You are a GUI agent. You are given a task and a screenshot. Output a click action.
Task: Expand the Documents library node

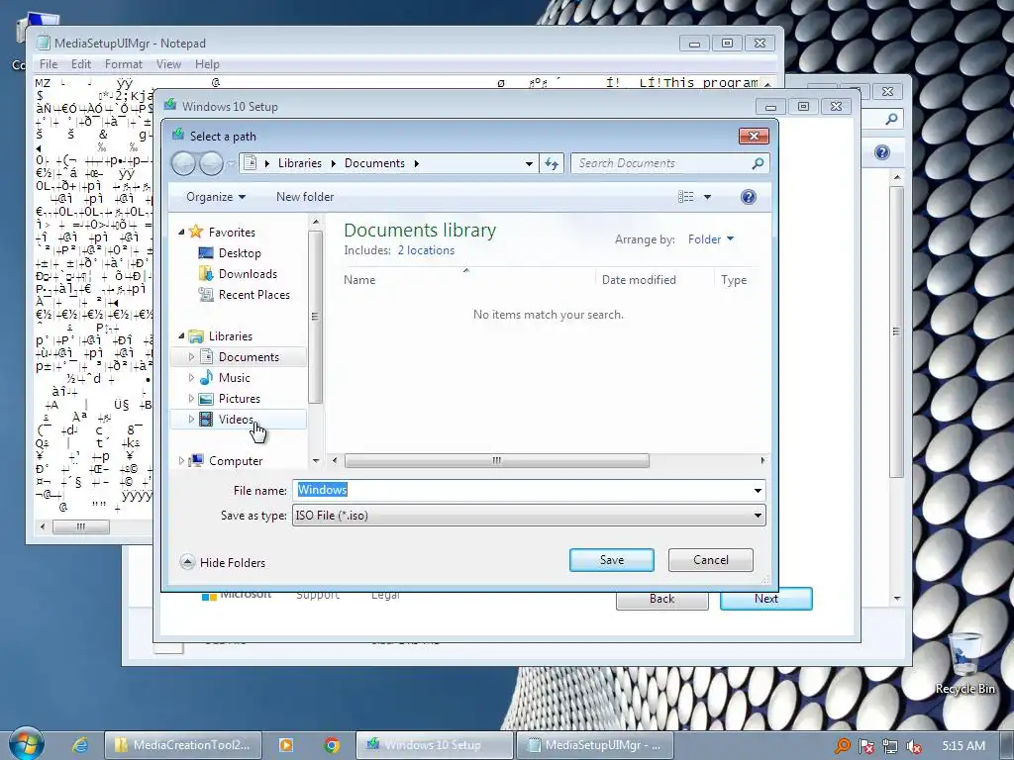tap(191, 356)
